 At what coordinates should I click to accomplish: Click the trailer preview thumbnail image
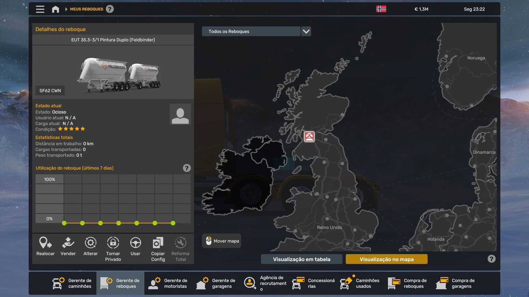[119, 74]
